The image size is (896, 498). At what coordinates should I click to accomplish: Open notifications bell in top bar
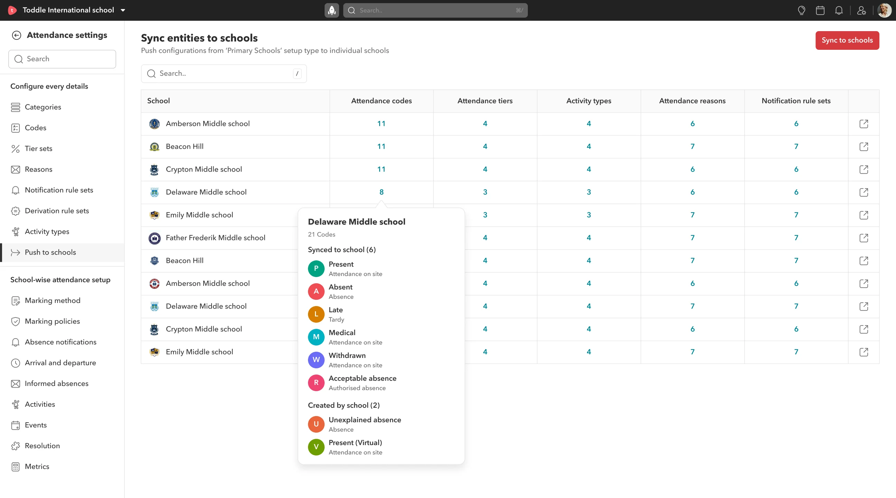click(839, 10)
